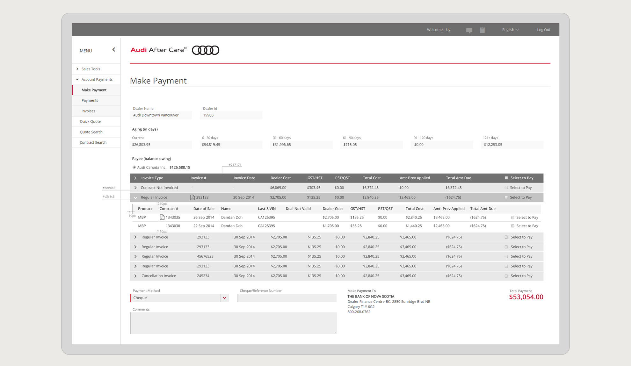Select the Audi Canada Inc. payee radio button
The image size is (631, 366).
(x=134, y=167)
